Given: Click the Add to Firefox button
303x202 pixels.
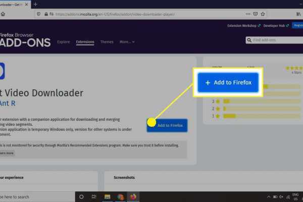Looking at the screenshot, I should tap(167, 125).
